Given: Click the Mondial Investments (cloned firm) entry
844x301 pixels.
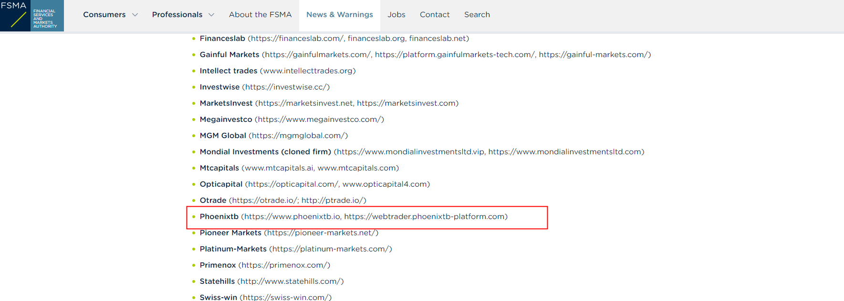Looking at the screenshot, I should coord(265,152).
